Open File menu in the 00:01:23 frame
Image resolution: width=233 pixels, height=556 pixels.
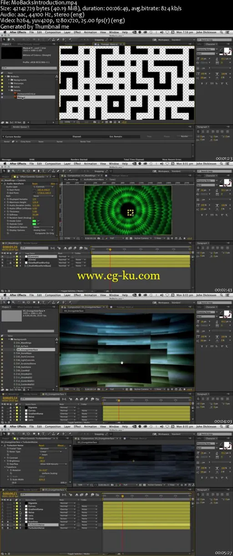coord(32,32)
